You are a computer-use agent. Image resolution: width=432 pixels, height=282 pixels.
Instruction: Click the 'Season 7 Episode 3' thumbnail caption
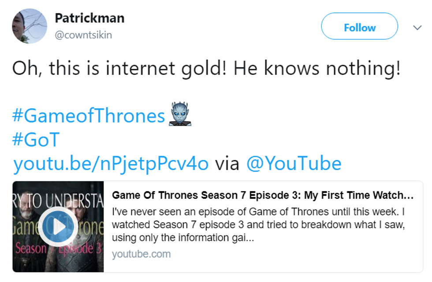pyautogui.click(x=58, y=249)
